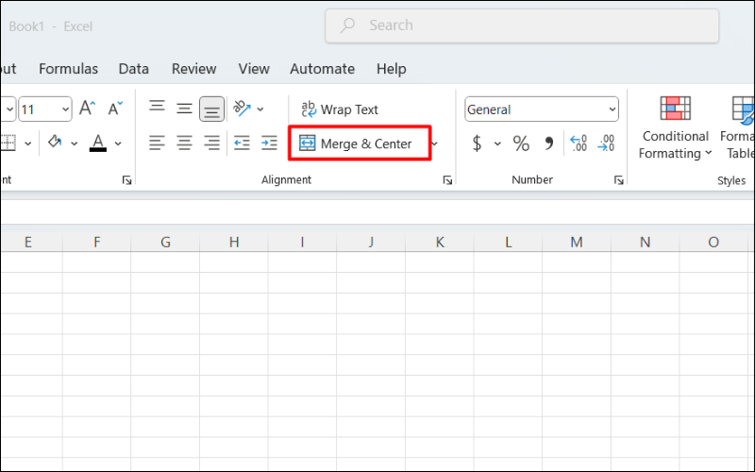Screen dimensions: 755x472
Task: Toggle Wrap Text for cells
Action: point(340,110)
